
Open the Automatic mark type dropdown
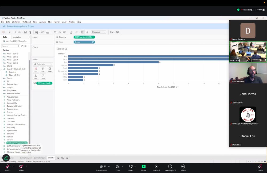43,64
